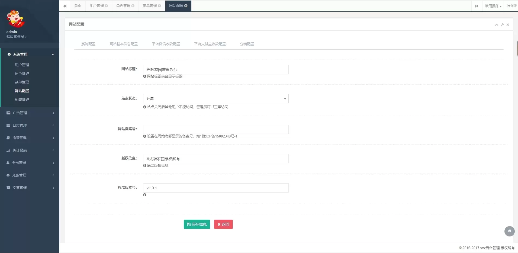This screenshot has height=253, width=518.
Task: Close the 用户管理 tab via its x icon
Action: click(x=107, y=6)
